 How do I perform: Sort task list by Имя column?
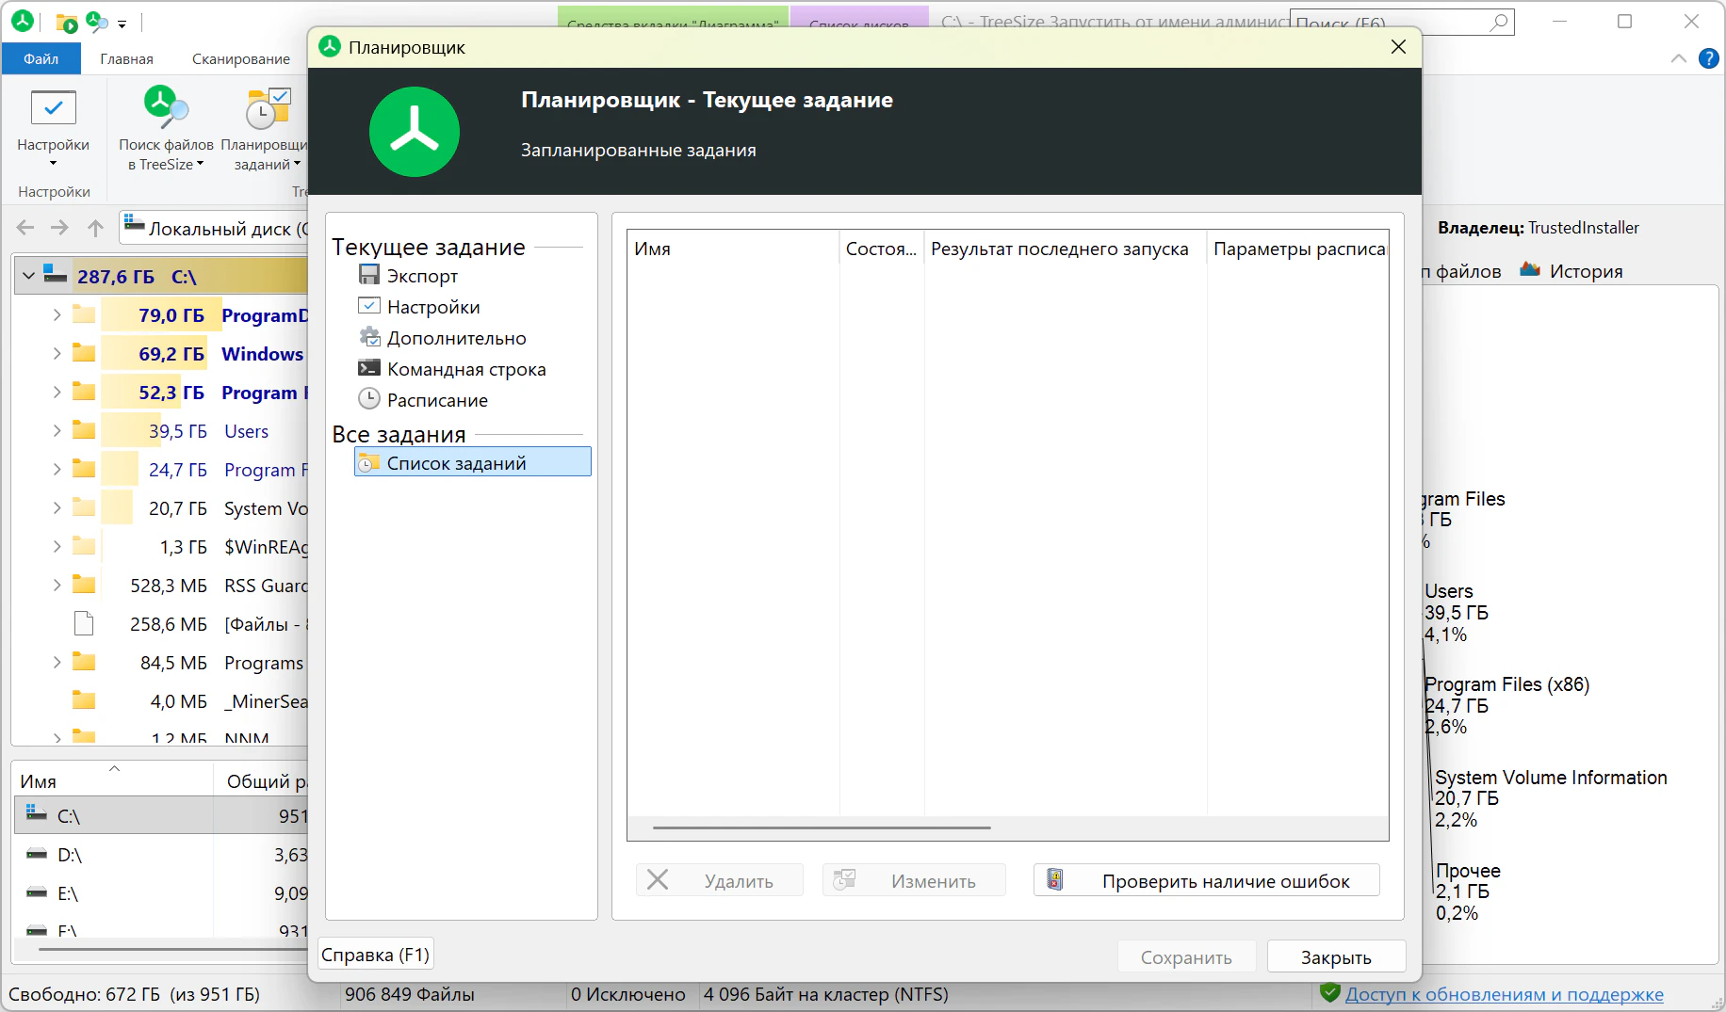[732, 249]
